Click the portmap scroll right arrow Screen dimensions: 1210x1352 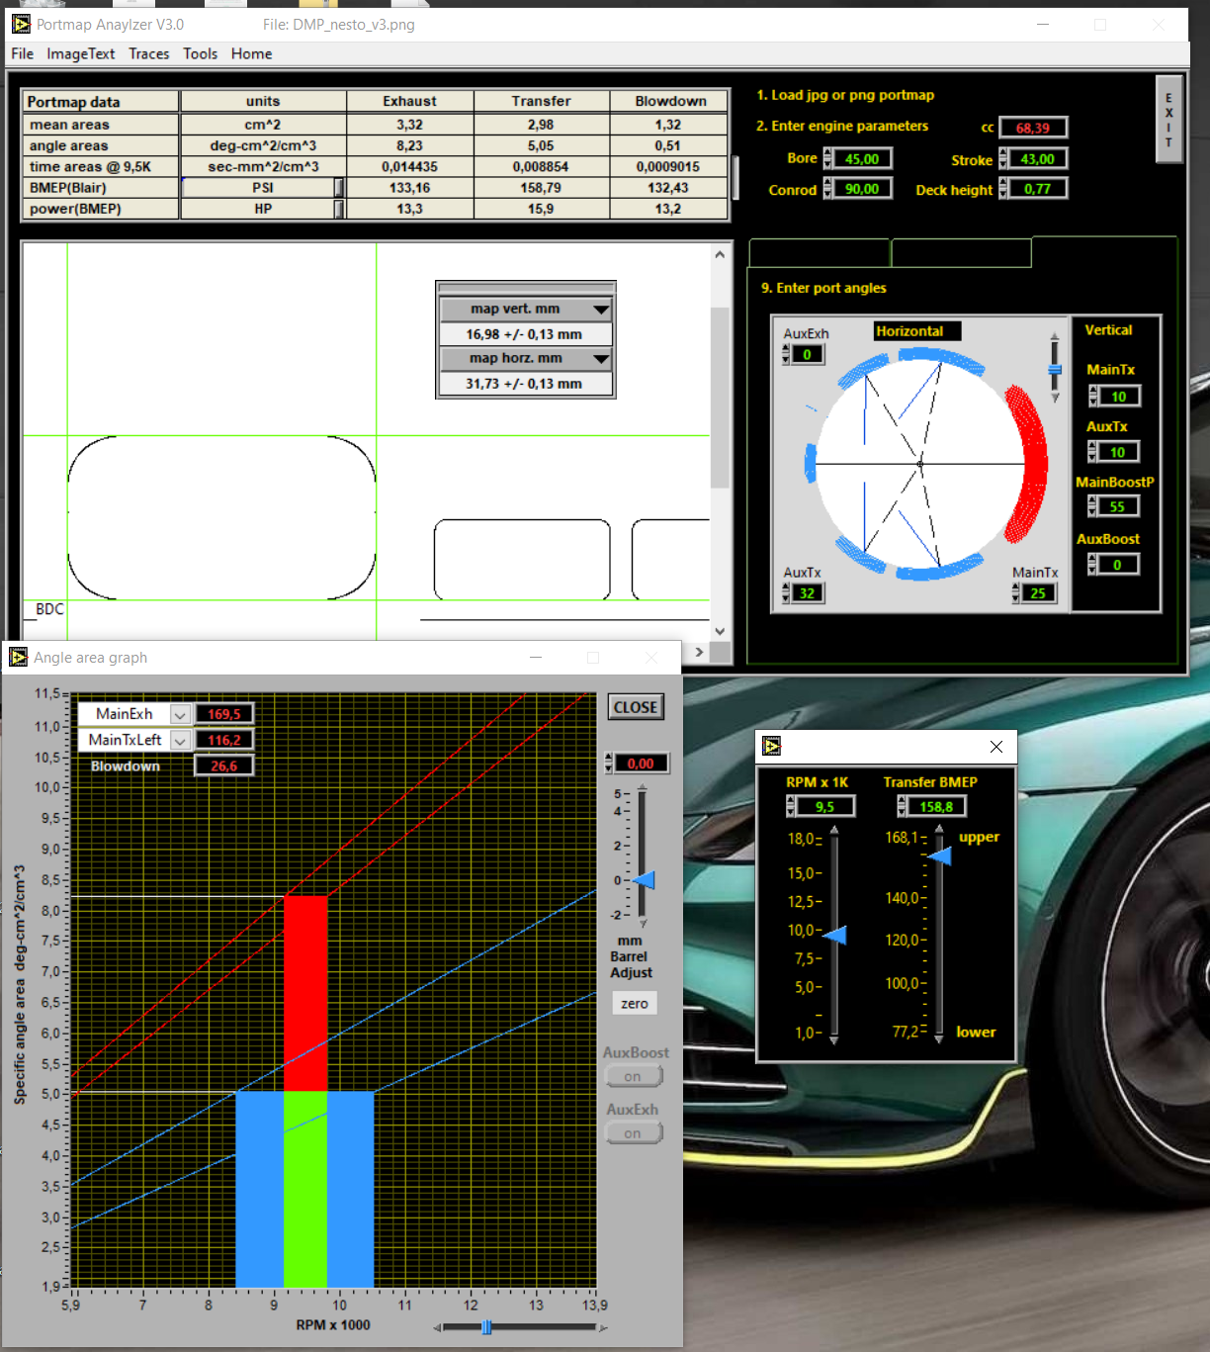[x=699, y=652]
